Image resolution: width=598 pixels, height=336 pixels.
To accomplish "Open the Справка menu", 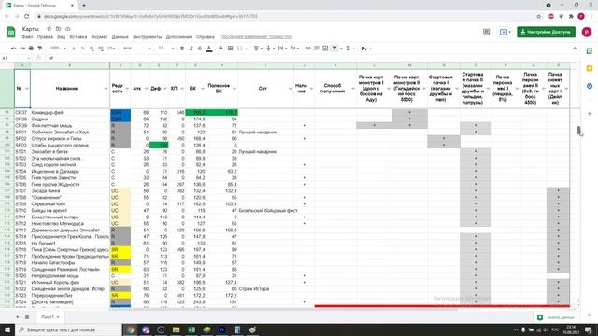I will coord(206,37).
